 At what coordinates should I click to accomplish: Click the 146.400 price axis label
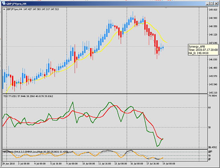[x=213, y=68]
